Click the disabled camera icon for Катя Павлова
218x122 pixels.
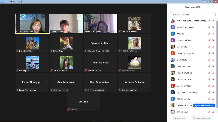click(x=213, y=66)
